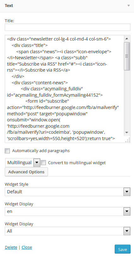Click the Close link
This screenshot has width=134, height=257.
point(27,247)
